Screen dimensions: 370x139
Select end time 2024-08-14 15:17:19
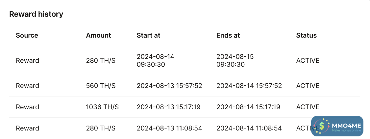coord(248,107)
